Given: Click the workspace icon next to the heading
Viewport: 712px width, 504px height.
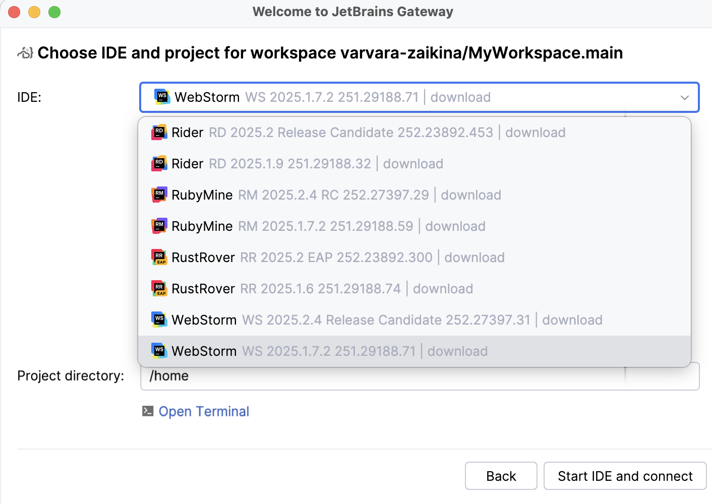Looking at the screenshot, I should tap(25, 52).
